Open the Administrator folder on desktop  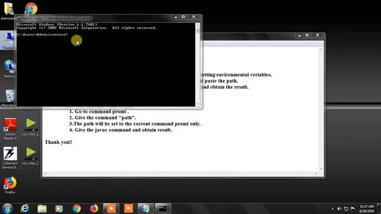pyautogui.click(x=8, y=11)
